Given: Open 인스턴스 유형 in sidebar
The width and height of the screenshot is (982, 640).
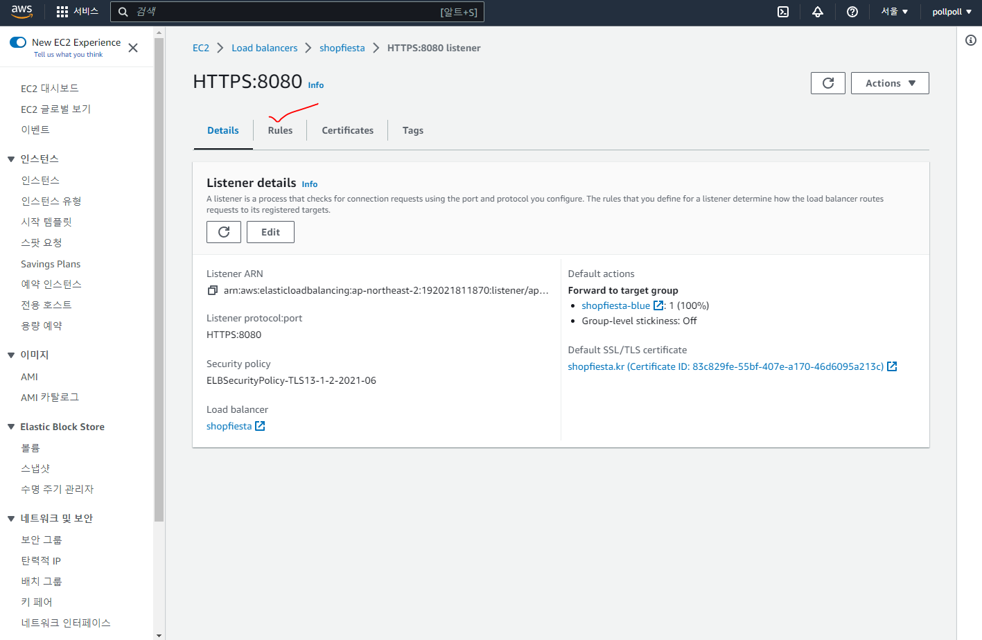Looking at the screenshot, I should coord(51,202).
